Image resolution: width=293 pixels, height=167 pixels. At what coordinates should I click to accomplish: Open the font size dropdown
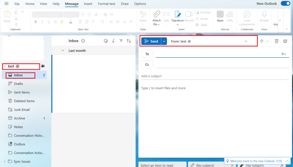(x=71, y=14)
